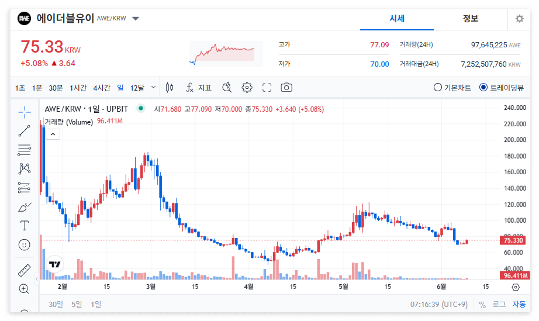This screenshot has height=321, width=539.
Task: Select the 30분 interval
Action: [56, 88]
